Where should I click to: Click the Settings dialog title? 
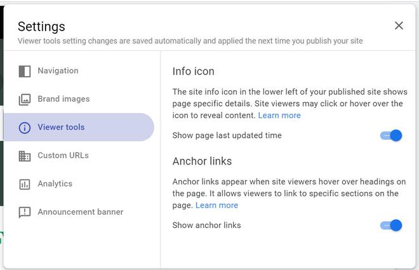pyautogui.click(x=41, y=26)
